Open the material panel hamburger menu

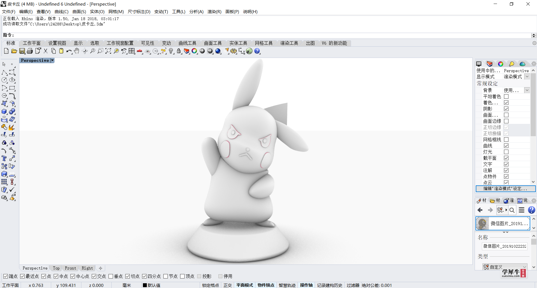[x=522, y=210]
